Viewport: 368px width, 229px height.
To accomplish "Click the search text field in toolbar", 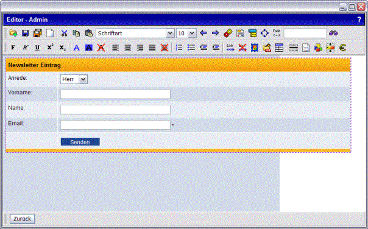I will (x=305, y=33).
